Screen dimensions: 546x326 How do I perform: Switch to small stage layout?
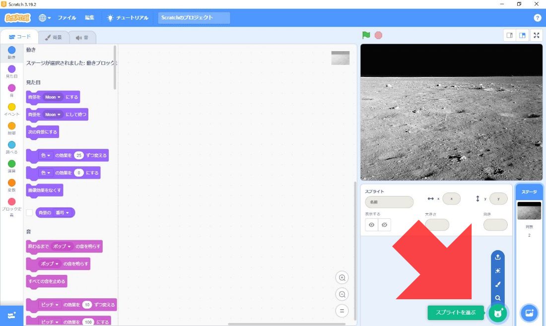click(509, 35)
